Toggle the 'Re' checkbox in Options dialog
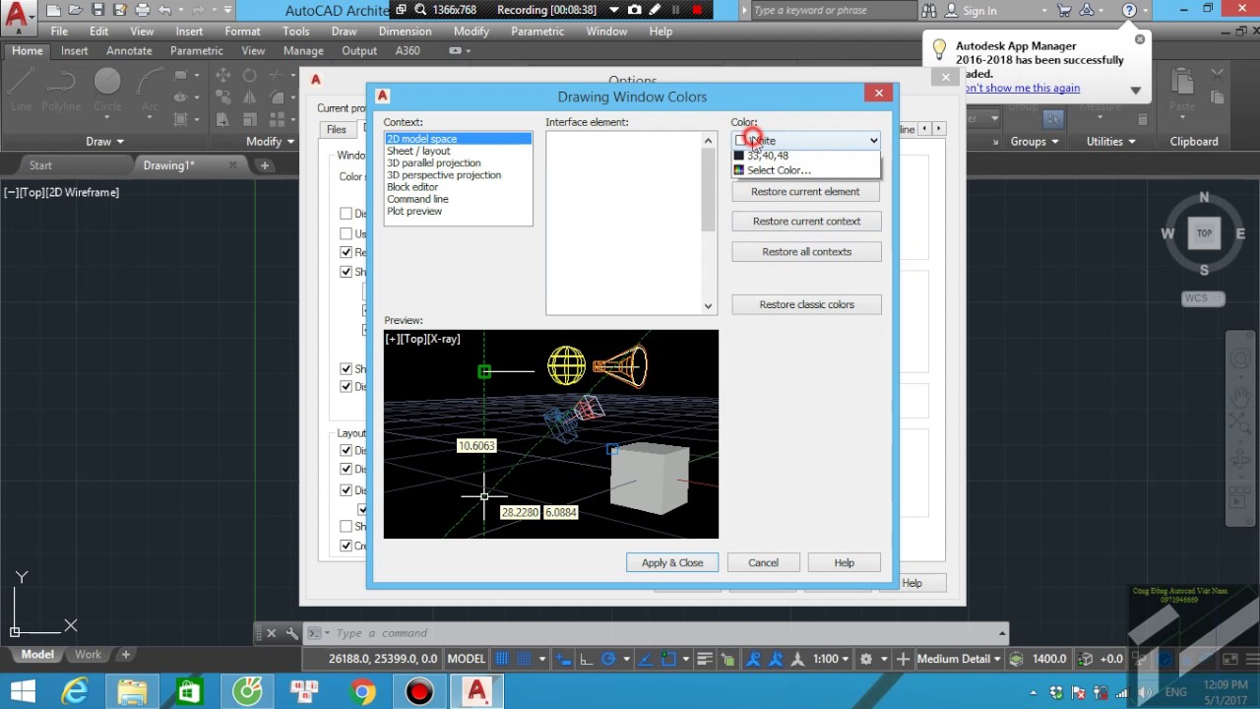Viewport: 1260px width, 709px height. [346, 252]
